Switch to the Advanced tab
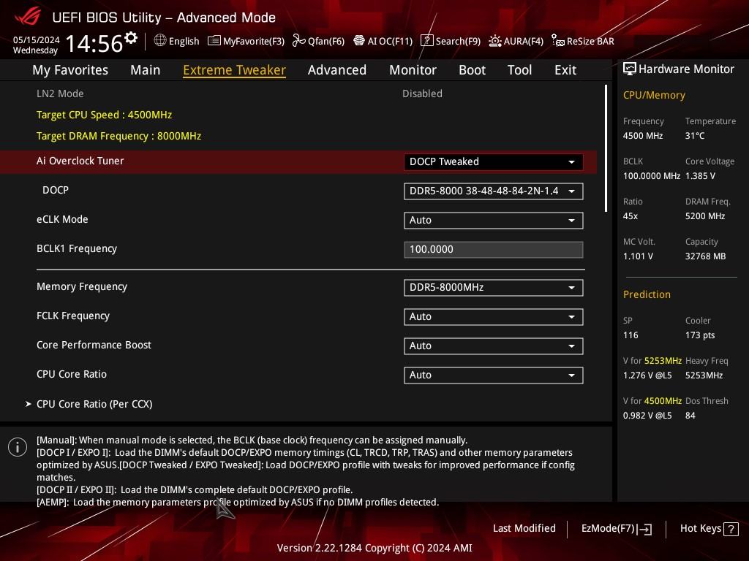This screenshot has height=561, width=749. click(x=337, y=70)
